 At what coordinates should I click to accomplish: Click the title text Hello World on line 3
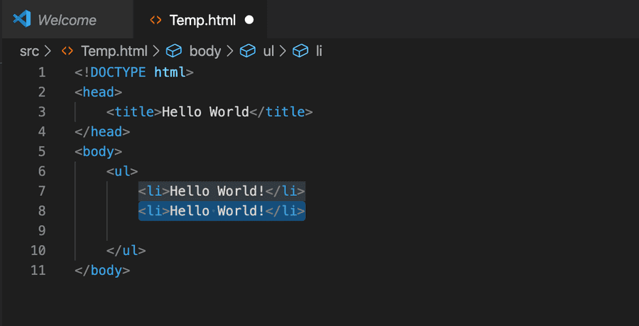point(205,112)
